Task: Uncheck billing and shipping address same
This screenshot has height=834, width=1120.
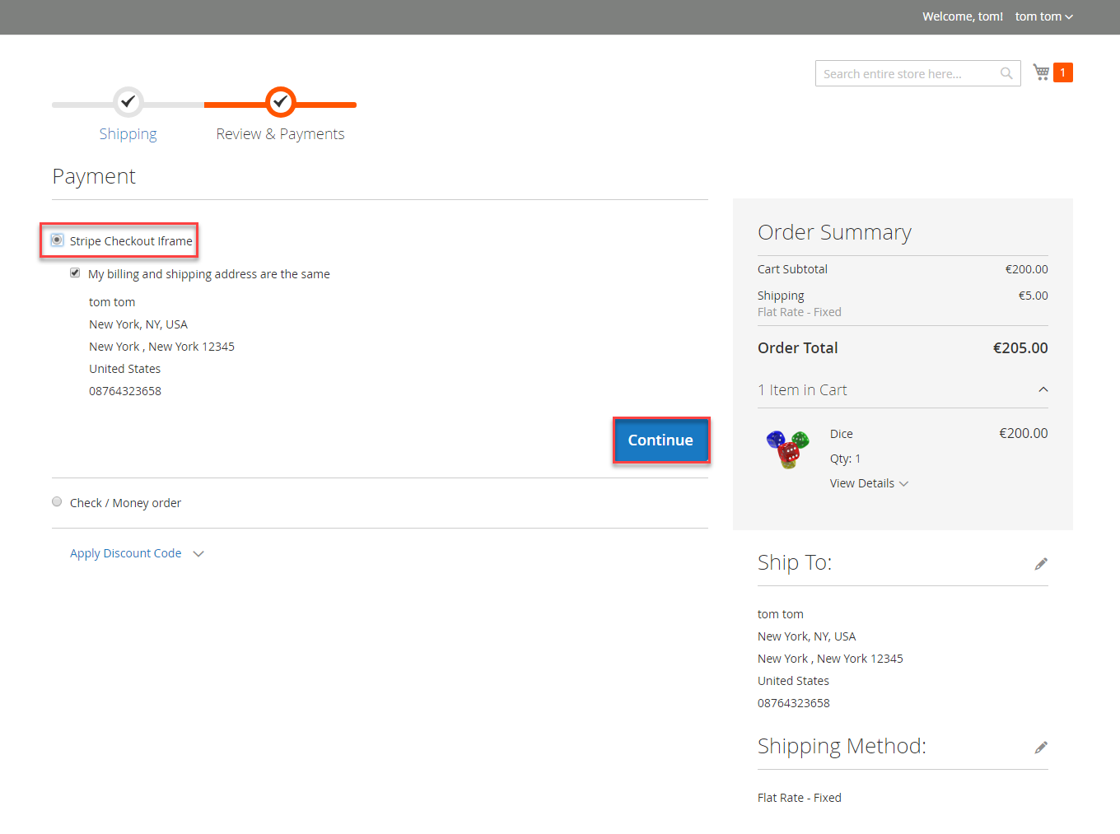Action: click(75, 273)
